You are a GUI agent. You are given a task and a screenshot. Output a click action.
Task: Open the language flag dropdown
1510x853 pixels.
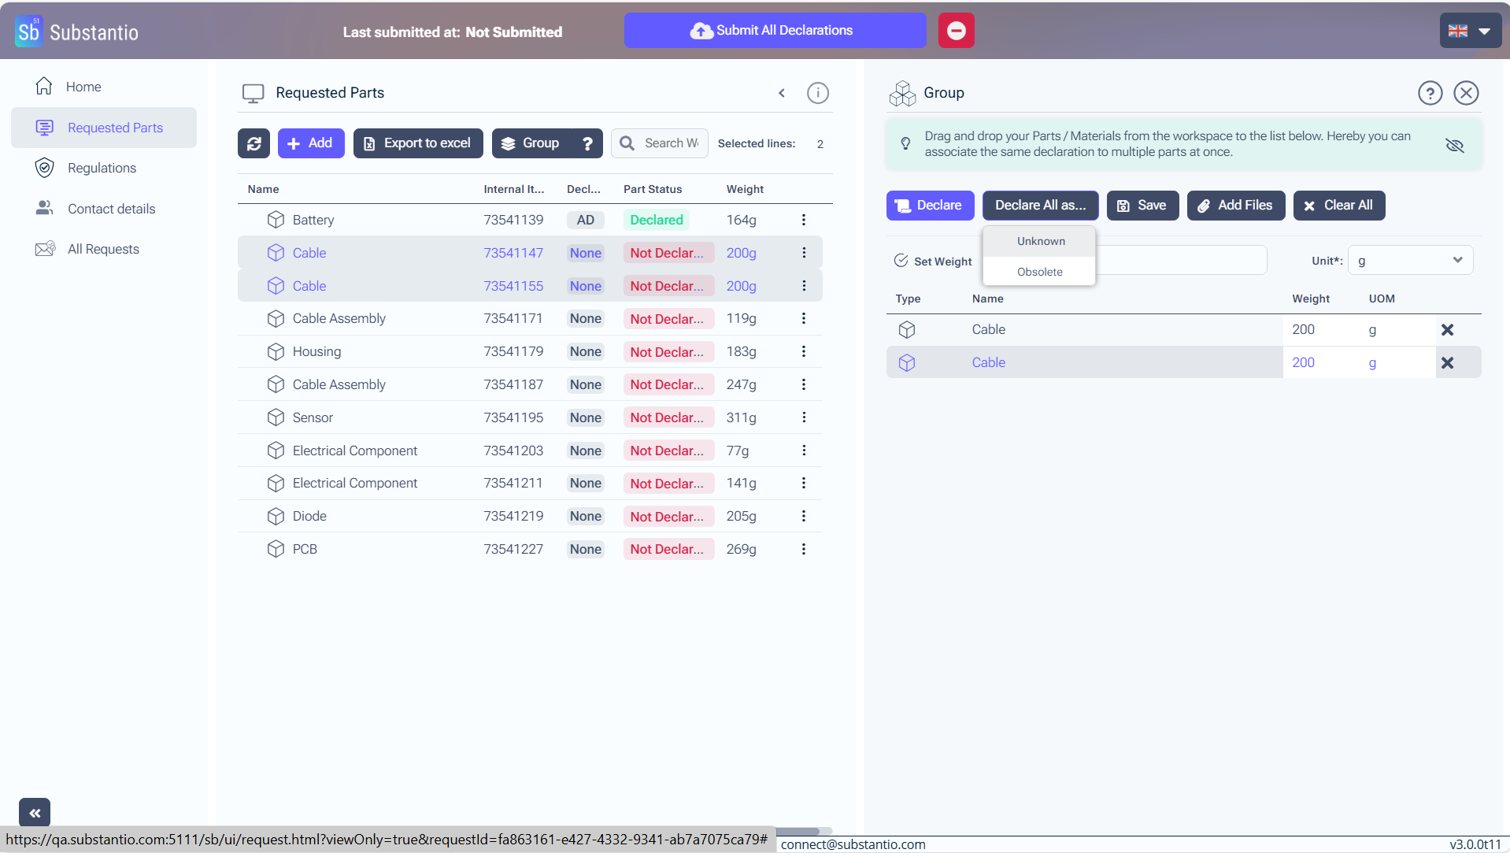coord(1469,31)
